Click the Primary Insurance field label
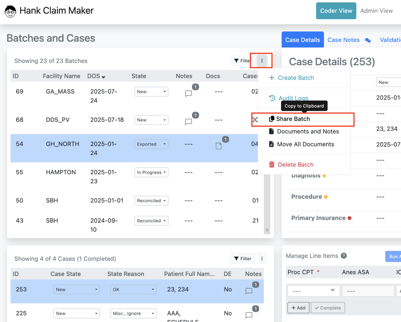Screen dimensions: 401x322 click(318, 218)
